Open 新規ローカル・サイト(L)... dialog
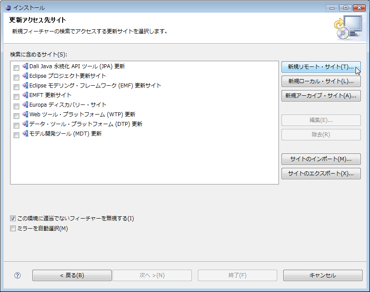This screenshot has height=292, width=370. pos(321,81)
